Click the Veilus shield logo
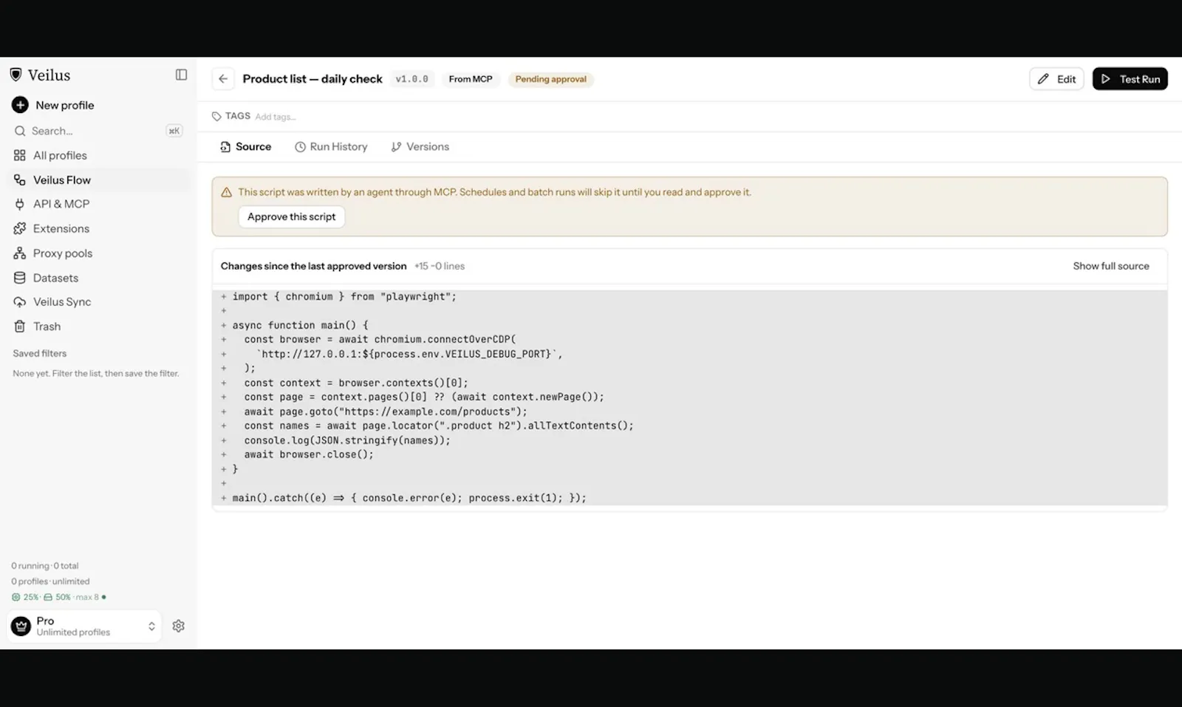Screen dimensions: 1182x707 click(x=16, y=75)
